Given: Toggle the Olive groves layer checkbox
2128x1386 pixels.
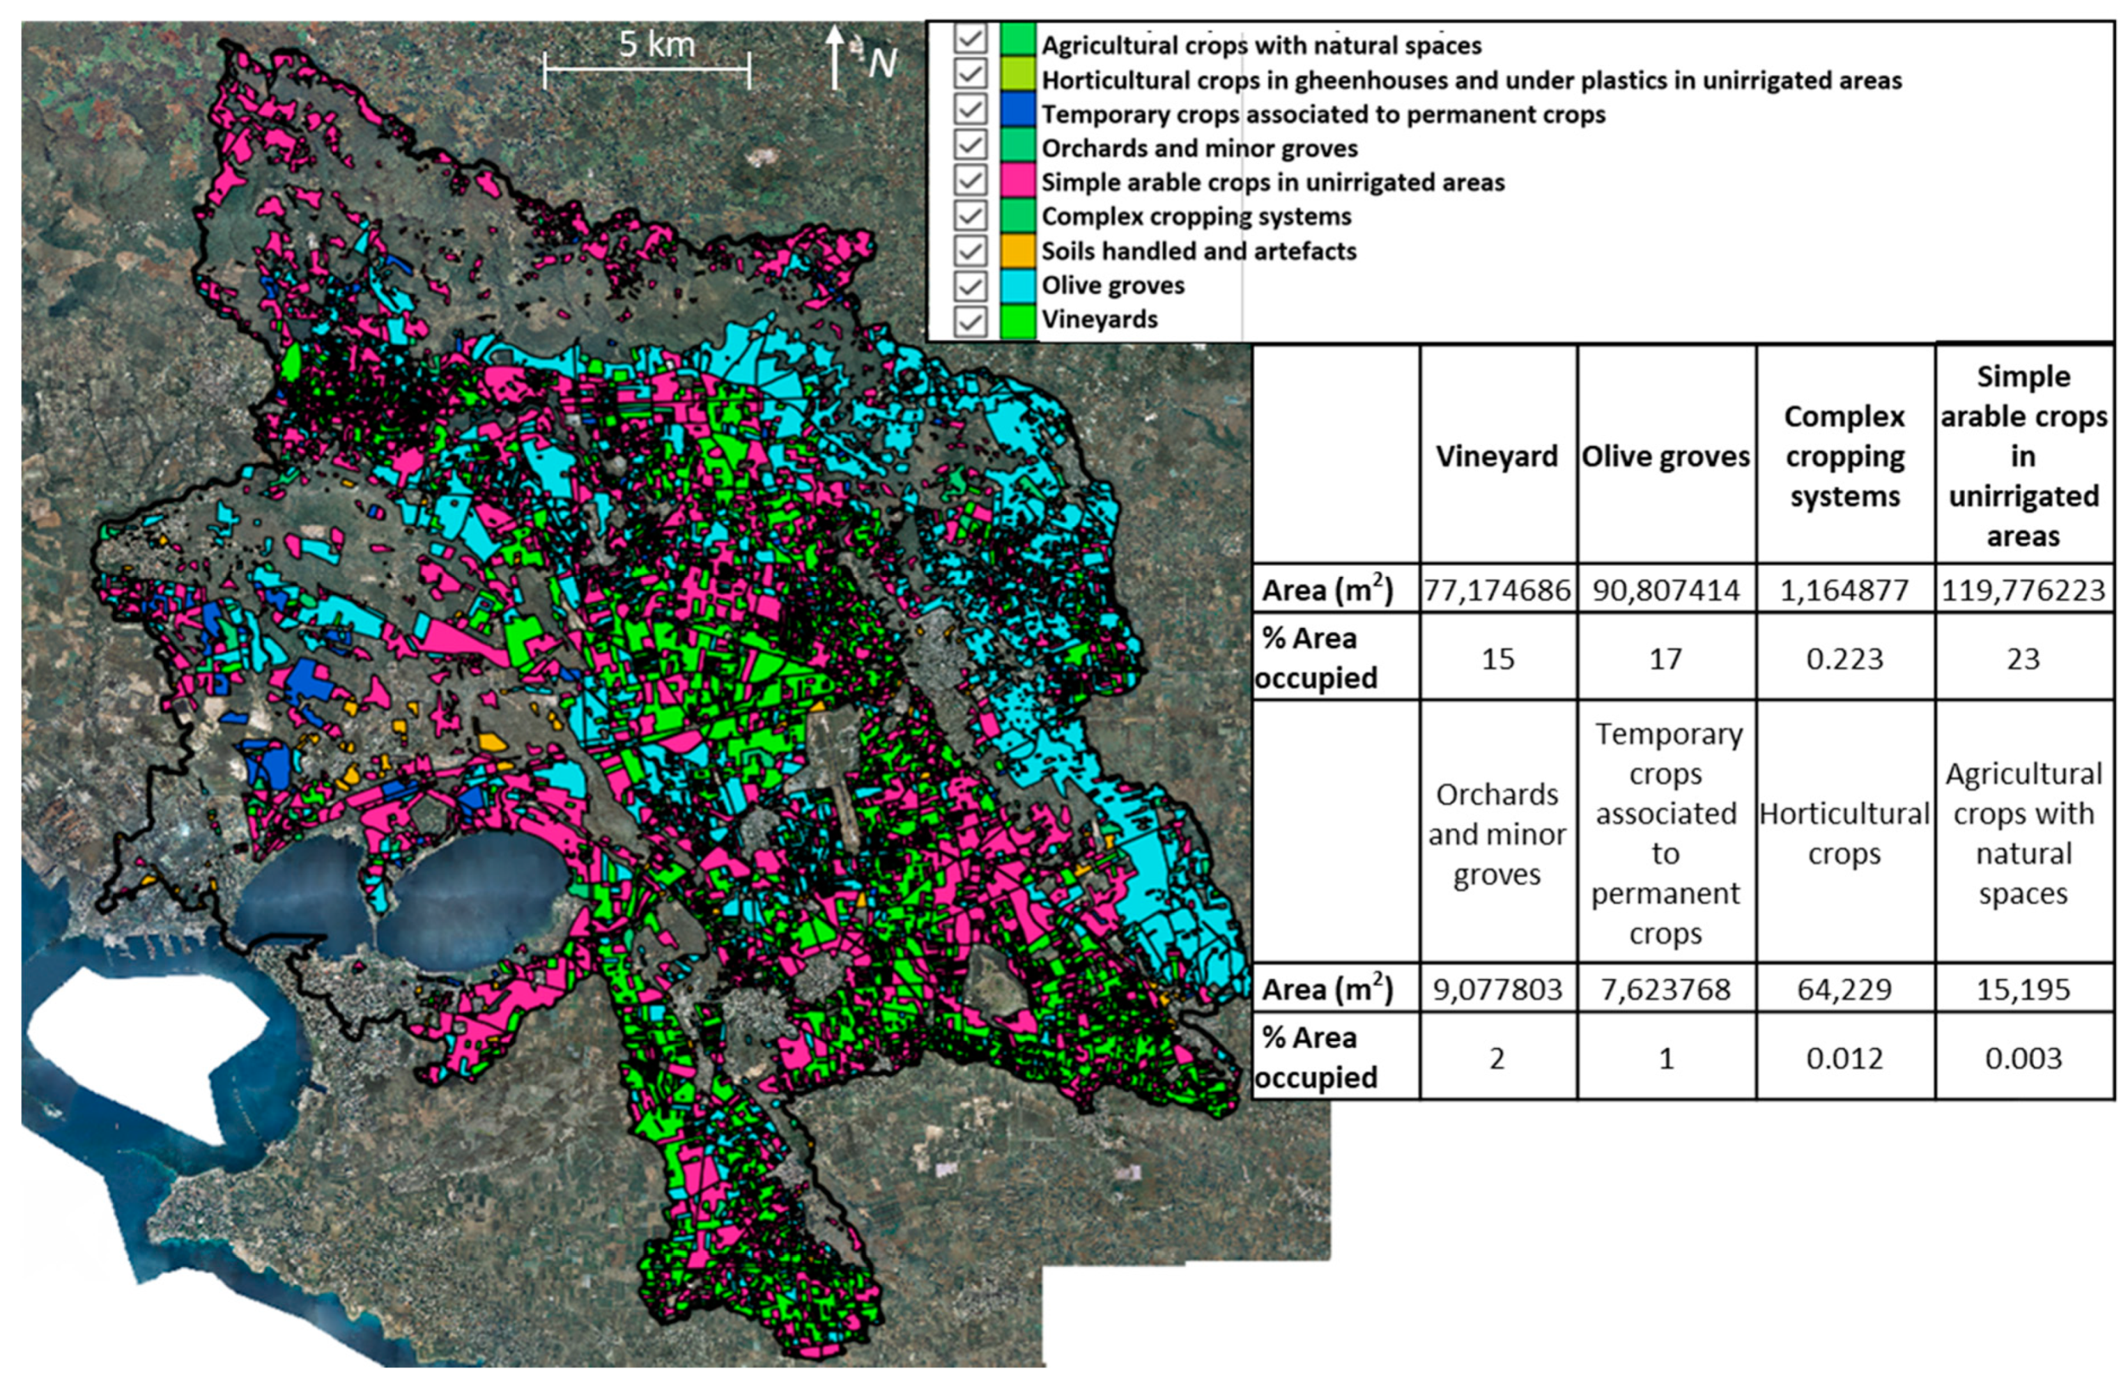Looking at the screenshot, I should click(970, 286).
